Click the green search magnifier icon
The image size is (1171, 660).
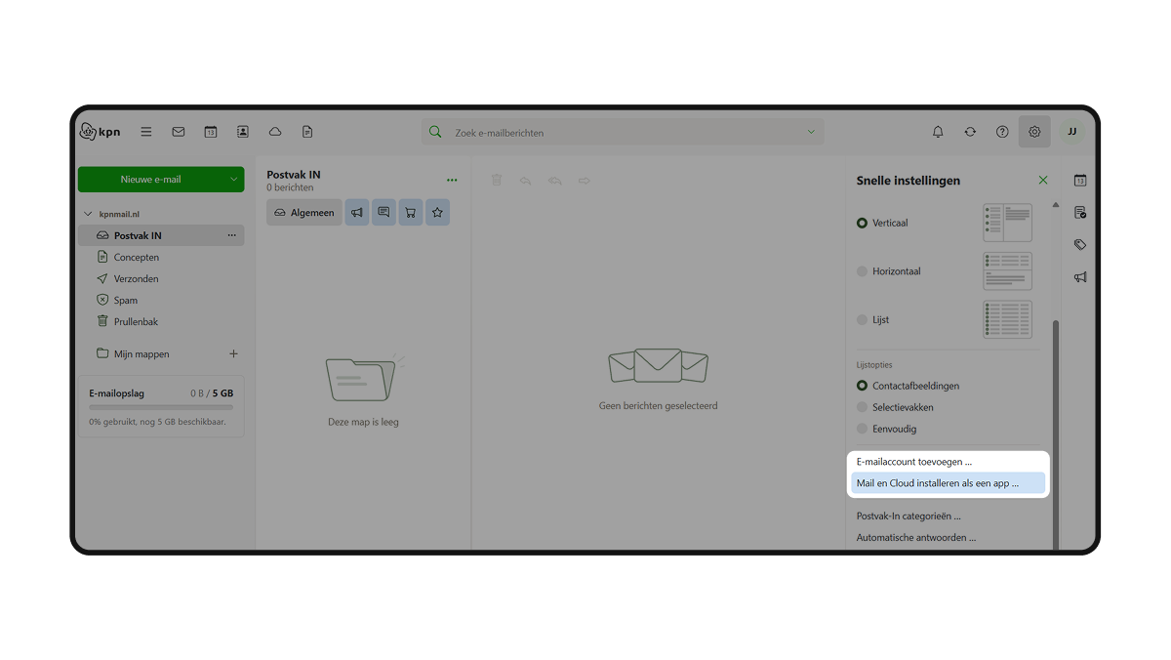pyautogui.click(x=435, y=132)
